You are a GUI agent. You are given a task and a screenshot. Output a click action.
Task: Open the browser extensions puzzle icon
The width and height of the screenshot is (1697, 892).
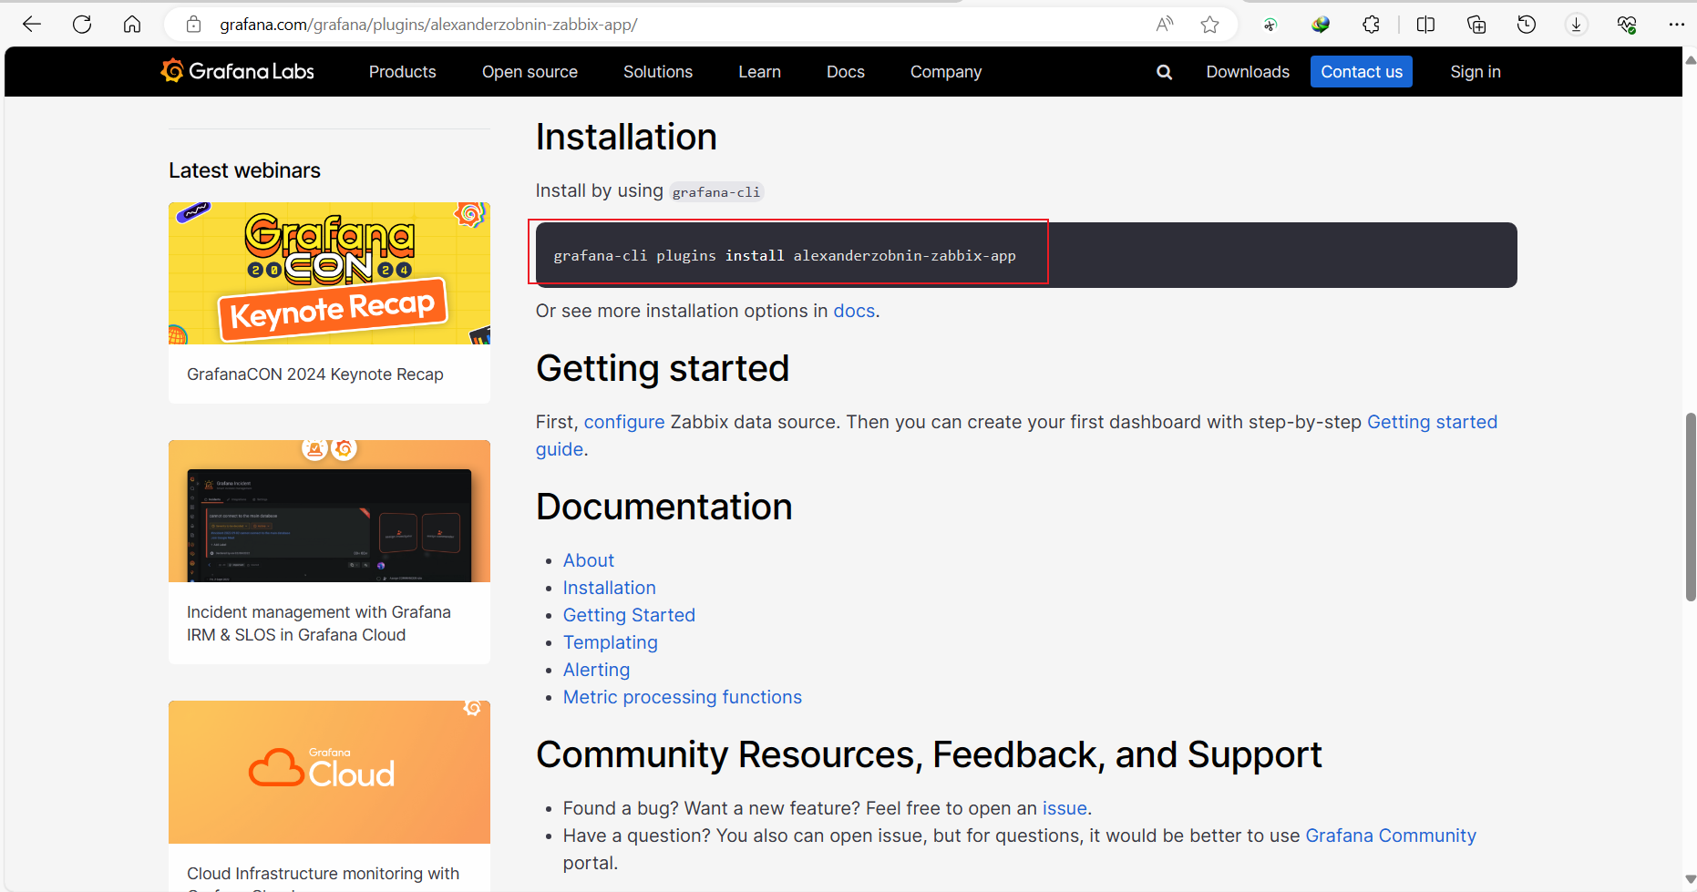(x=1371, y=25)
